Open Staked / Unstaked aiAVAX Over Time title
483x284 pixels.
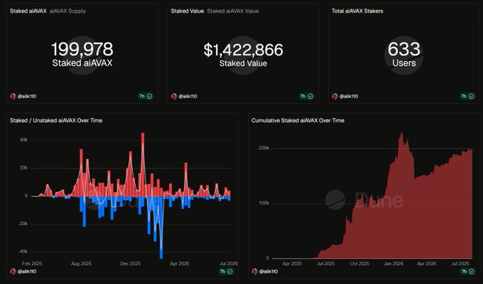pos(56,121)
